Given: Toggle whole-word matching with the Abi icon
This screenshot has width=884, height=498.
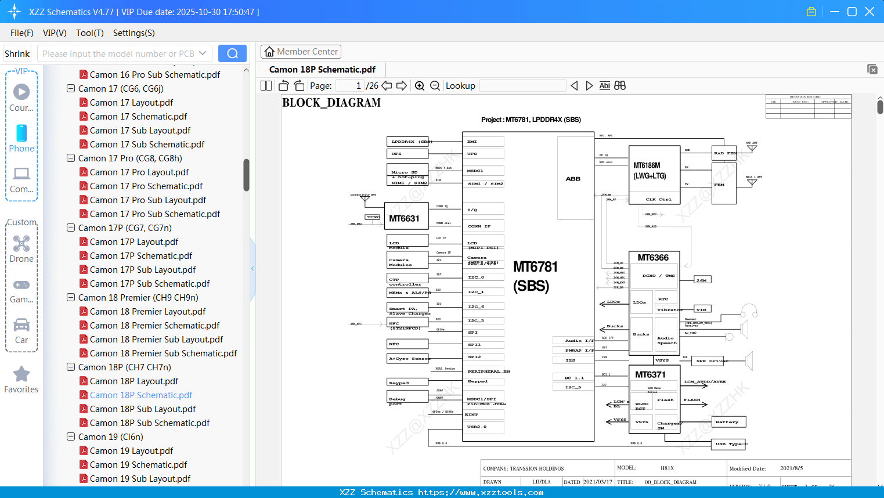Looking at the screenshot, I should (605, 85).
